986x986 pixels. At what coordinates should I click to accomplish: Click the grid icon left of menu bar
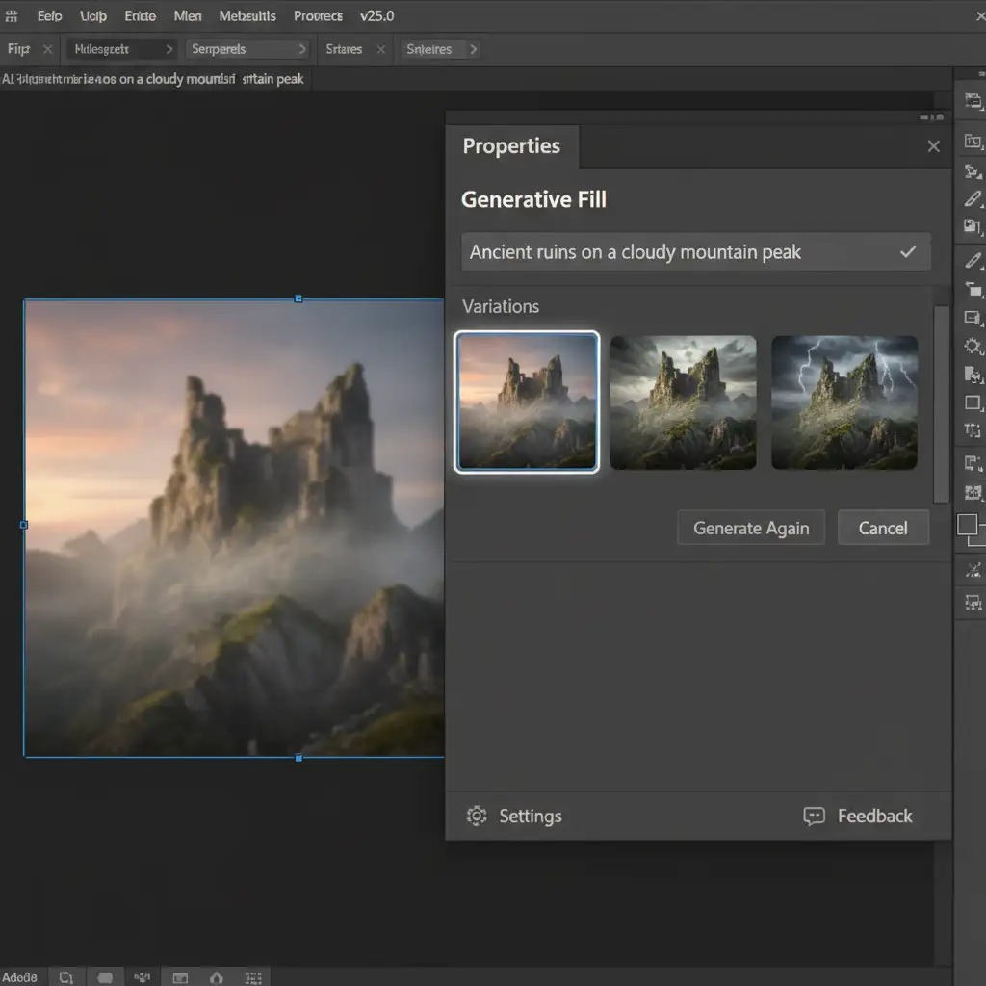click(x=12, y=16)
